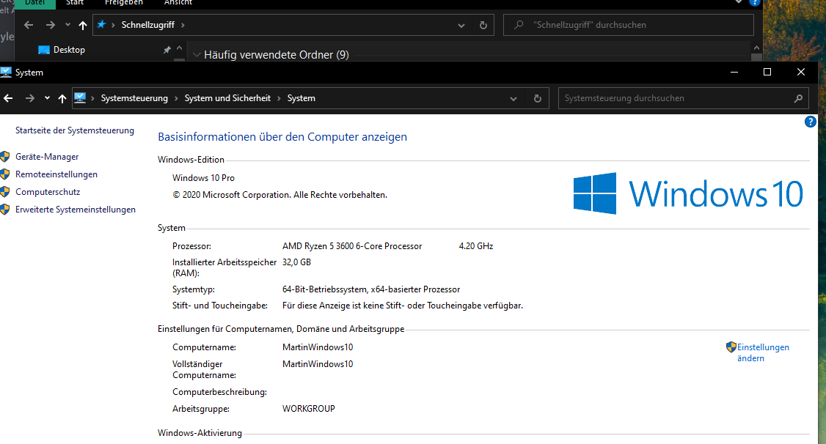
Task: Click Systemsteuerung breadcrumb
Action: (134, 98)
